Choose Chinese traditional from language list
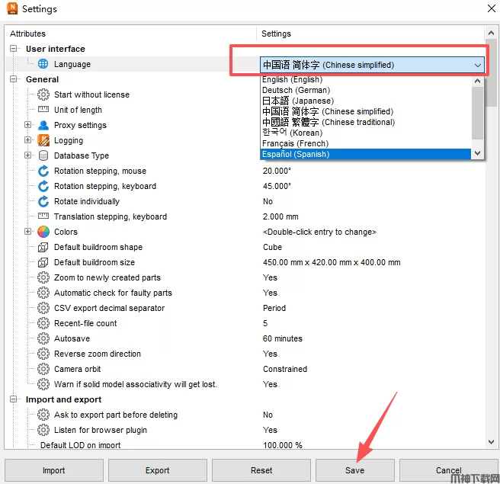500x484 pixels. [365, 122]
